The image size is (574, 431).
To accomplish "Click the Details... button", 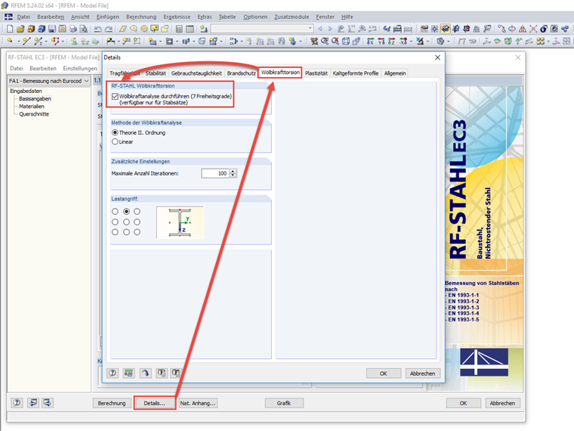I will coord(155,403).
